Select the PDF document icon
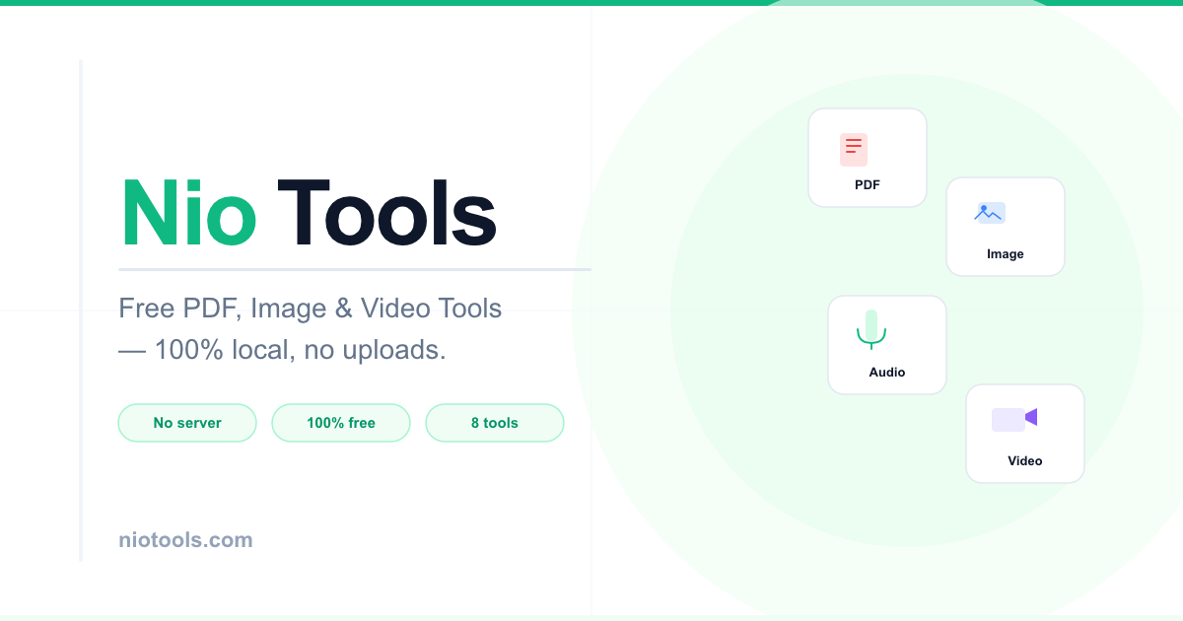Image resolution: width=1183 pixels, height=621 pixels. 853,148
